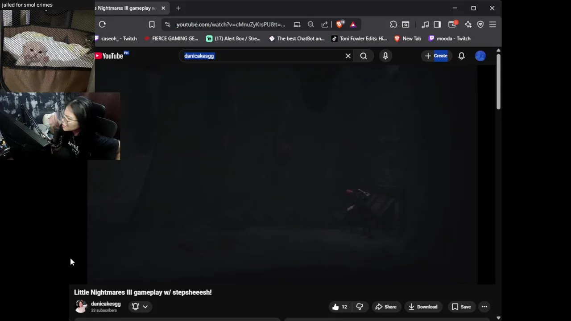Open Brave Wallet icon with notification badge

(x=452, y=25)
